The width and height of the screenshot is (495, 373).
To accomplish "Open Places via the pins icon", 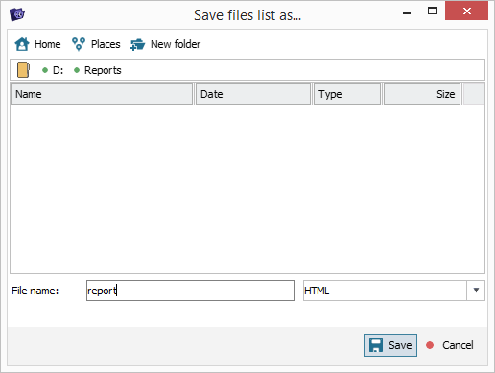I will pyautogui.click(x=79, y=44).
